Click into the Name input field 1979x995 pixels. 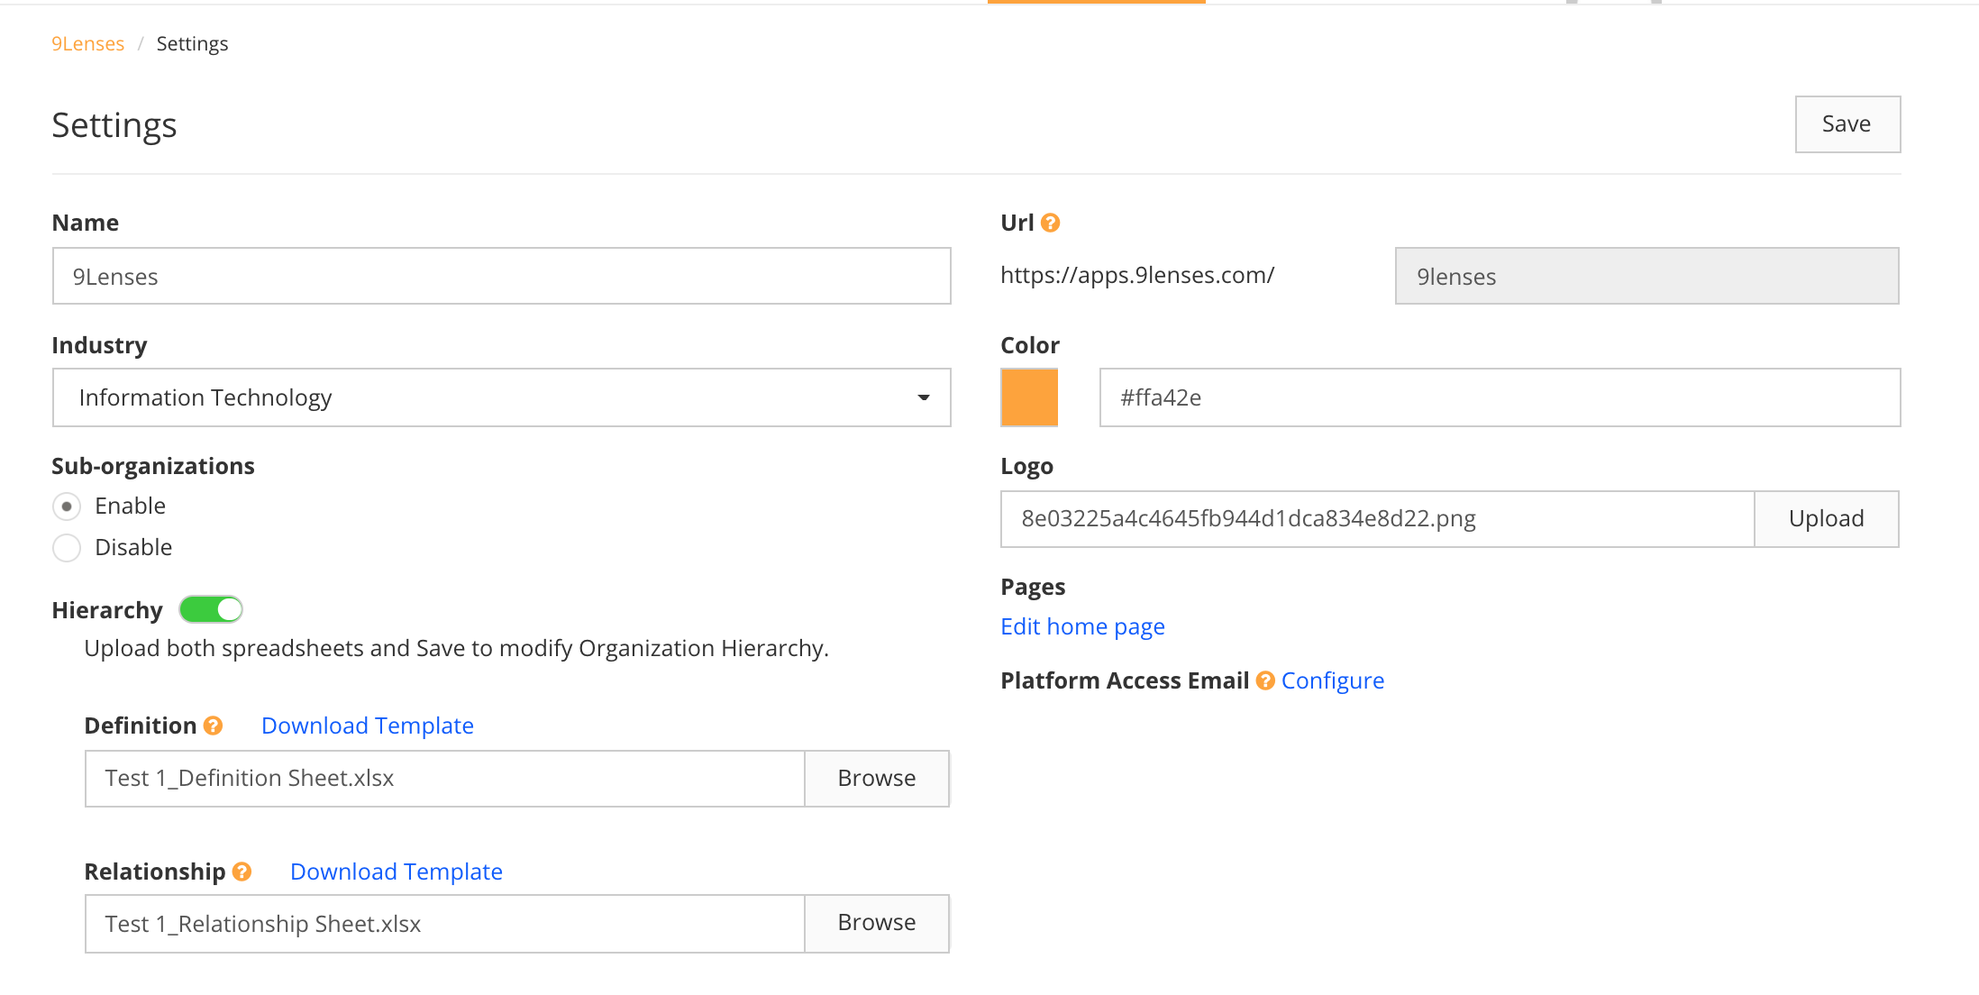[x=501, y=276]
